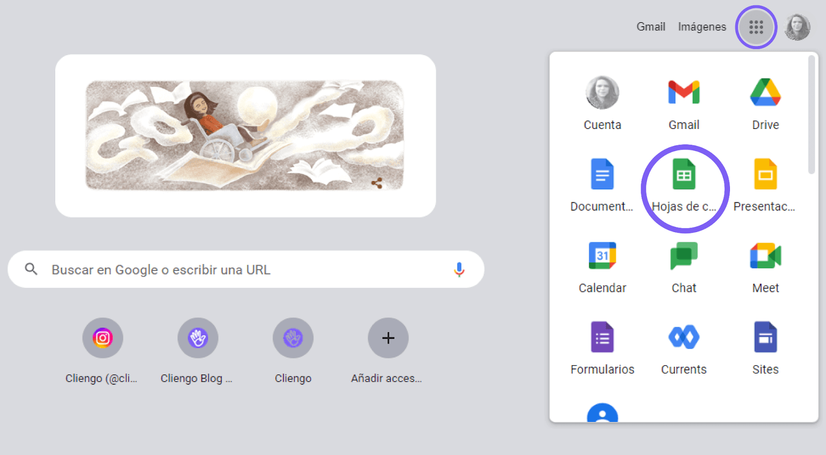Open Cuenta in the apps panel

coord(602,104)
